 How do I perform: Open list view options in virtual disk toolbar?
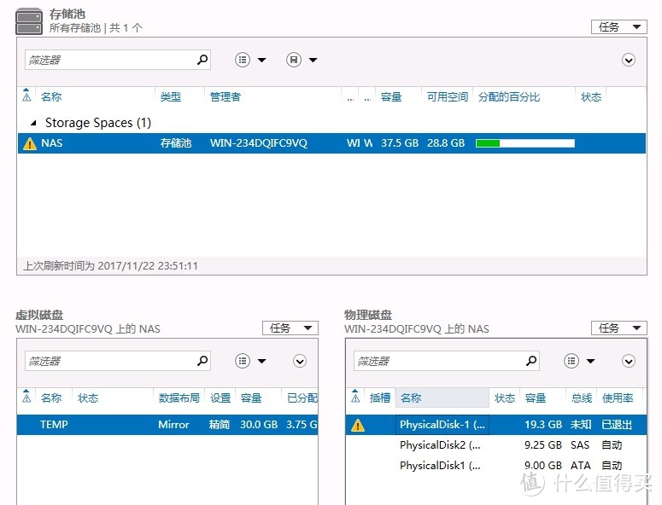(243, 361)
